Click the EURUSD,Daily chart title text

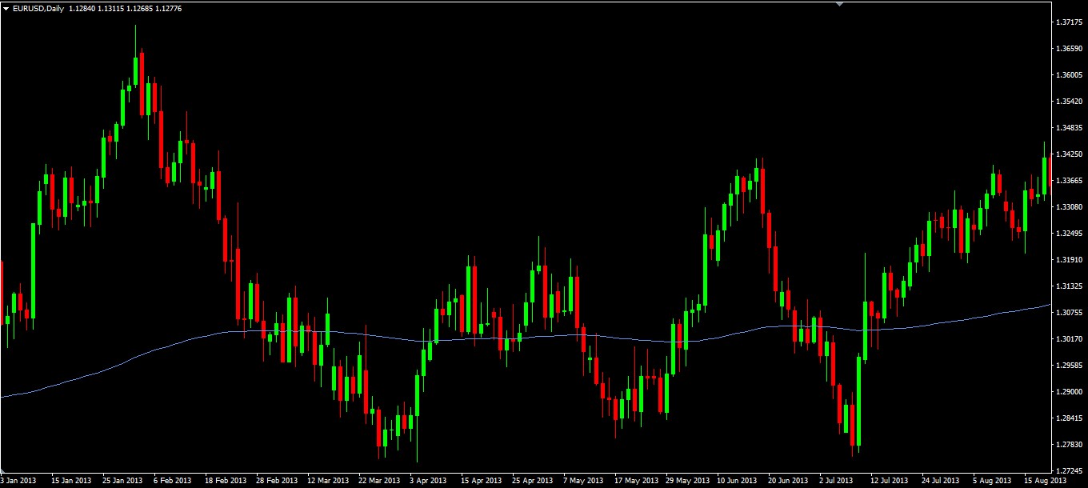coord(38,8)
